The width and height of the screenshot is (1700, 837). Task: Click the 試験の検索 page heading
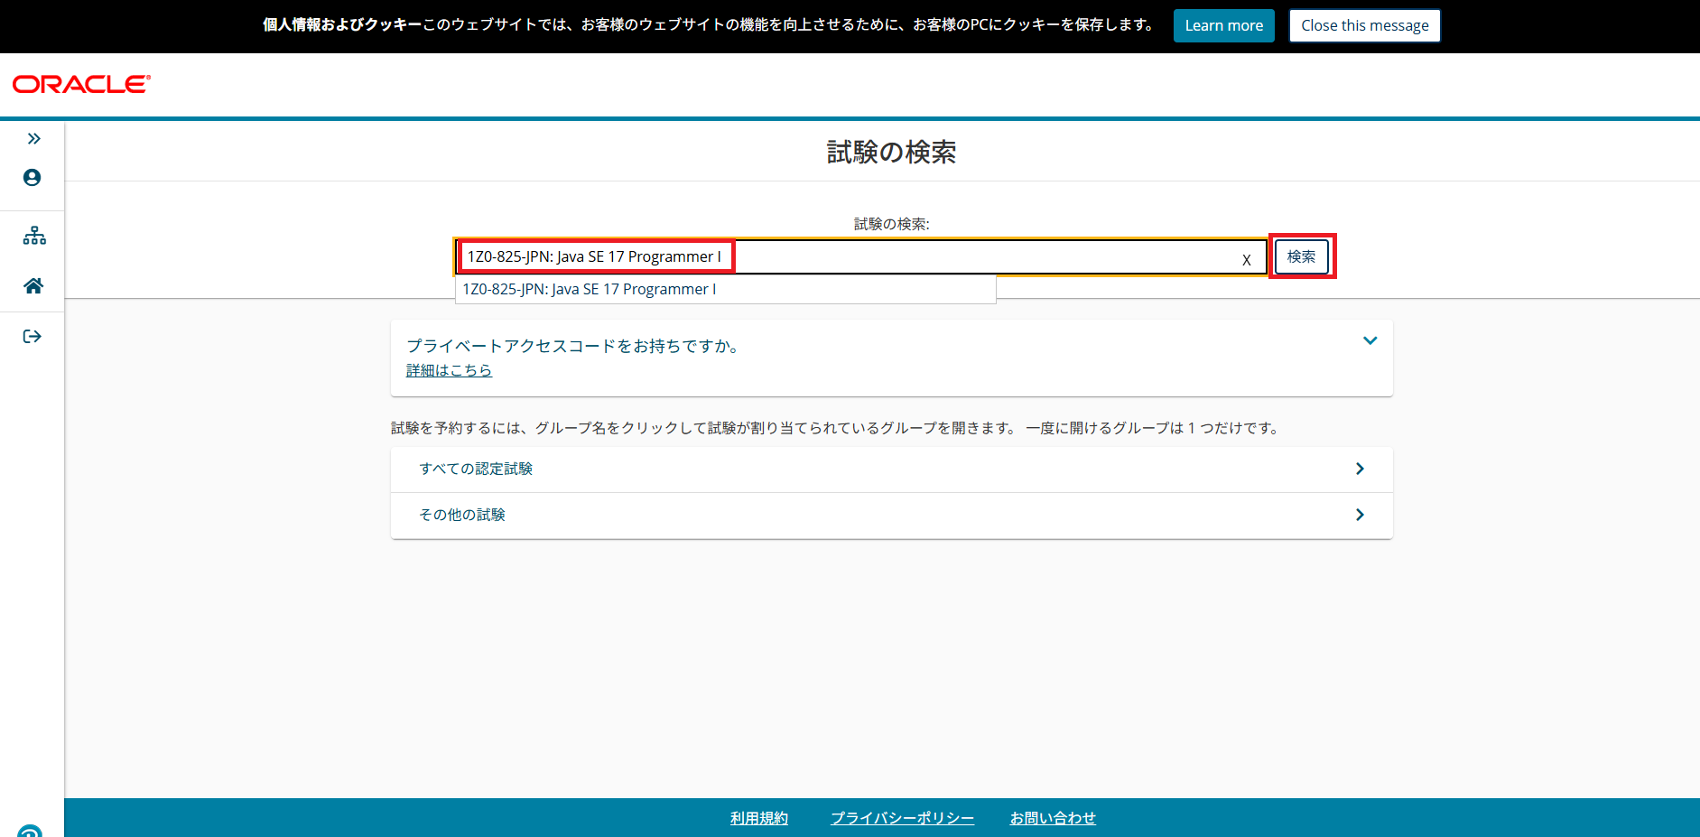891,152
